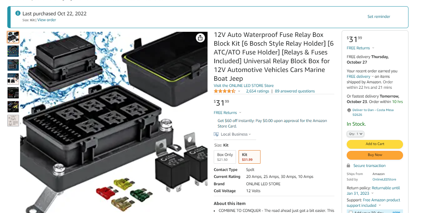Click the share icon on product image

point(200,38)
